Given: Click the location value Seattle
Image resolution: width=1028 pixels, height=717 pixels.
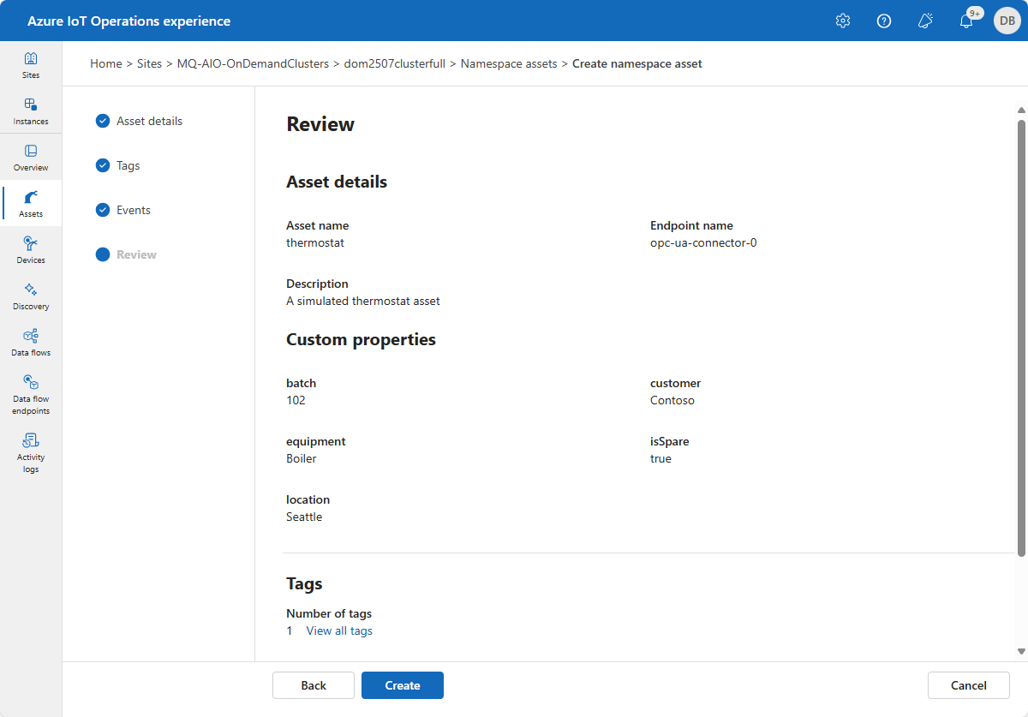Looking at the screenshot, I should tap(304, 517).
